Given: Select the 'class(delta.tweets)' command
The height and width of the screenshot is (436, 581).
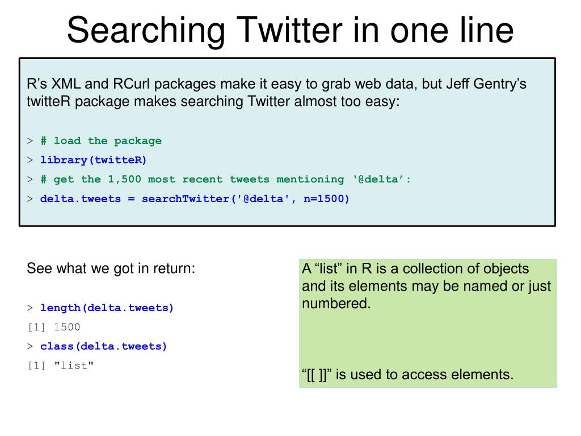Looking at the screenshot, I should point(103,346).
